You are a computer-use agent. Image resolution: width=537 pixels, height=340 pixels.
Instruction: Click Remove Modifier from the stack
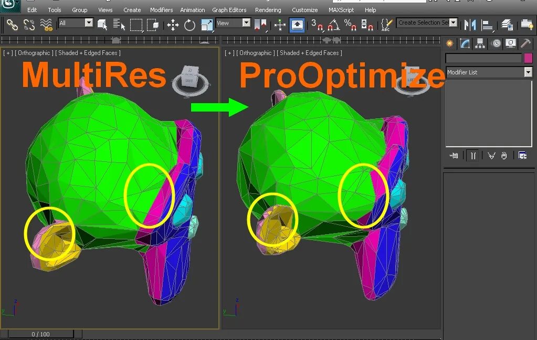click(504, 156)
